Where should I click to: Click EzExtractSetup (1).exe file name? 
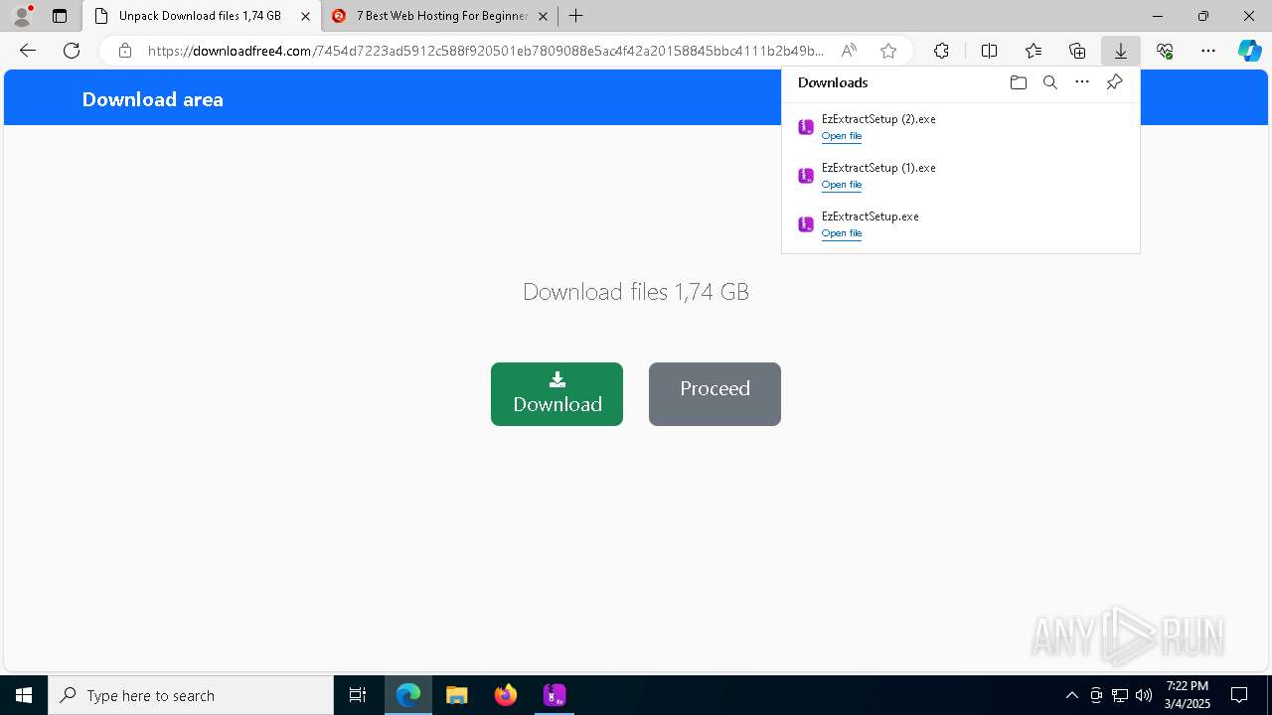click(x=878, y=168)
